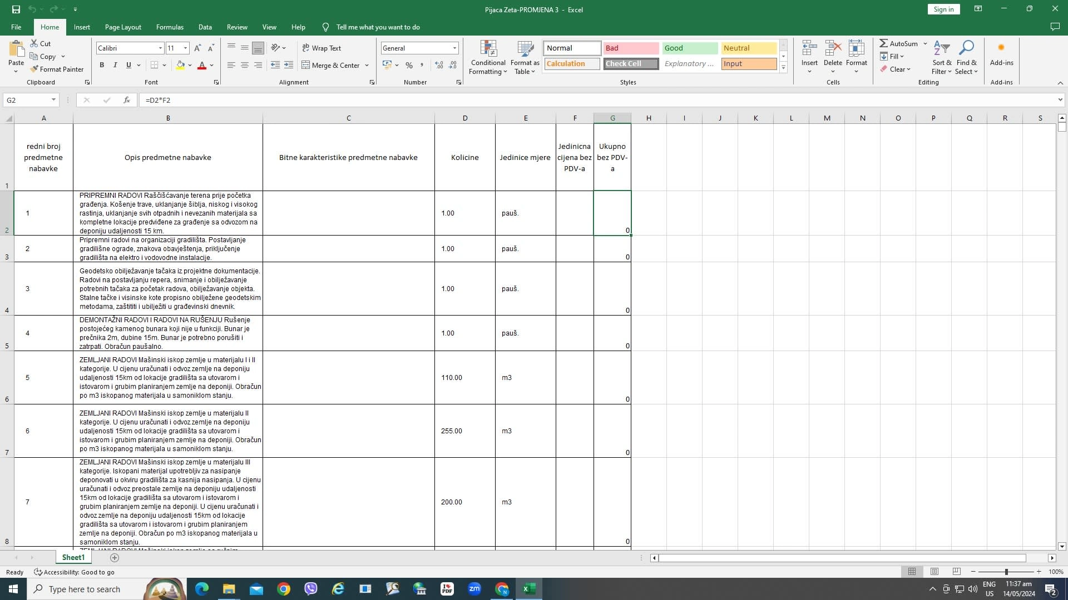Click the zoom slider handle
The width and height of the screenshot is (1068, 600).
click(x=1006, y=572)
